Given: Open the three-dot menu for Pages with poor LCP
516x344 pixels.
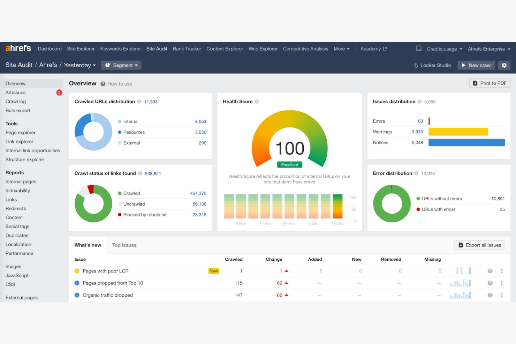Looking at the screenshot, I should click(502, 271).
